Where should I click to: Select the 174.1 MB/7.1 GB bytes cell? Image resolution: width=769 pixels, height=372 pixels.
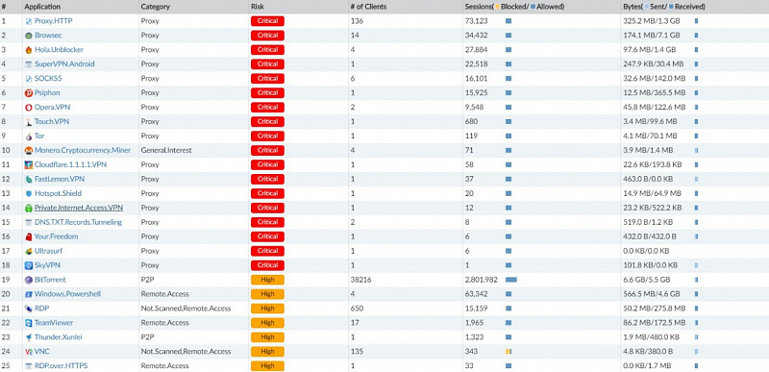tap(652, 36)
